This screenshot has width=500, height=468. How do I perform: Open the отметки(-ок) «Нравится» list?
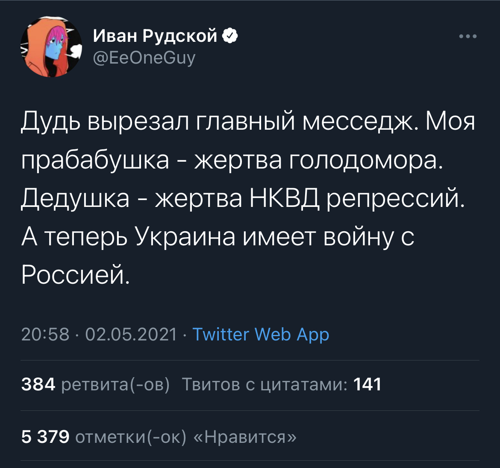(x=185, y=437)
